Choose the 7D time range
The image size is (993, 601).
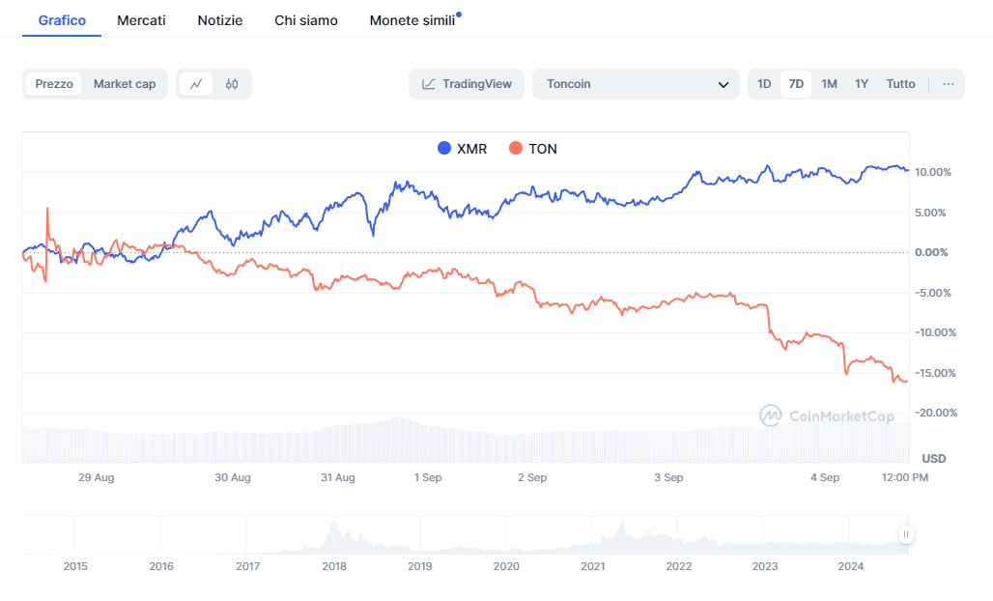tap(796, 84)
